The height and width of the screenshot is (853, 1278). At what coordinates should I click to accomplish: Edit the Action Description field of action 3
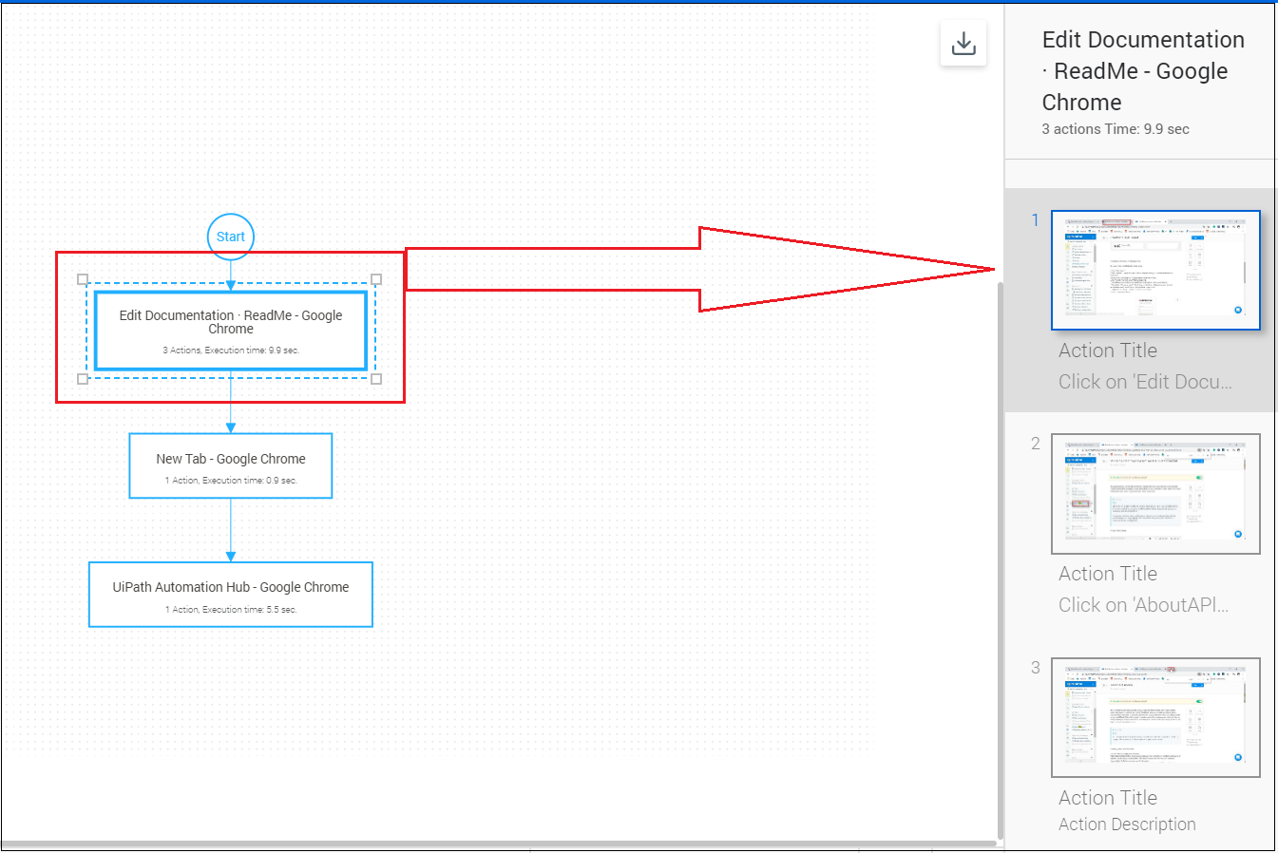1127,825
